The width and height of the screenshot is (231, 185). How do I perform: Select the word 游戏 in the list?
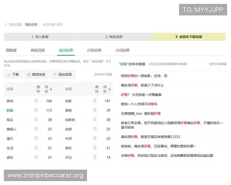click(x=10, y=101)
